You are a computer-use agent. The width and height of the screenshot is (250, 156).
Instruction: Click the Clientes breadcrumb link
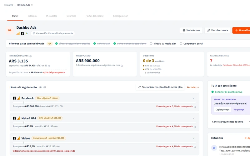point(9,5)
